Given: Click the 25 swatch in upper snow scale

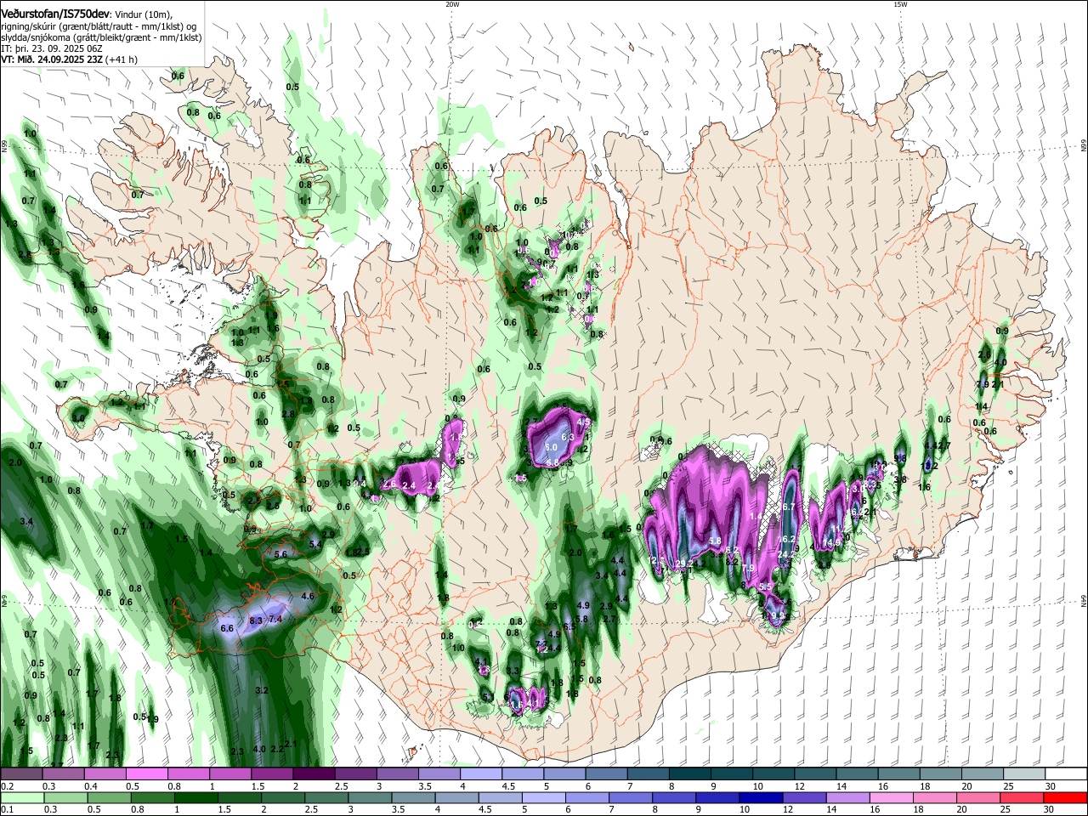Looking at the screenshot, I should (x=1024, y=774).
